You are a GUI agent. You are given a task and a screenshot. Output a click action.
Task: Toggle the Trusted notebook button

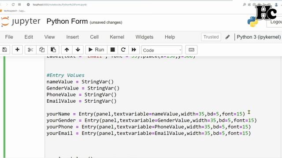point(211,37)
